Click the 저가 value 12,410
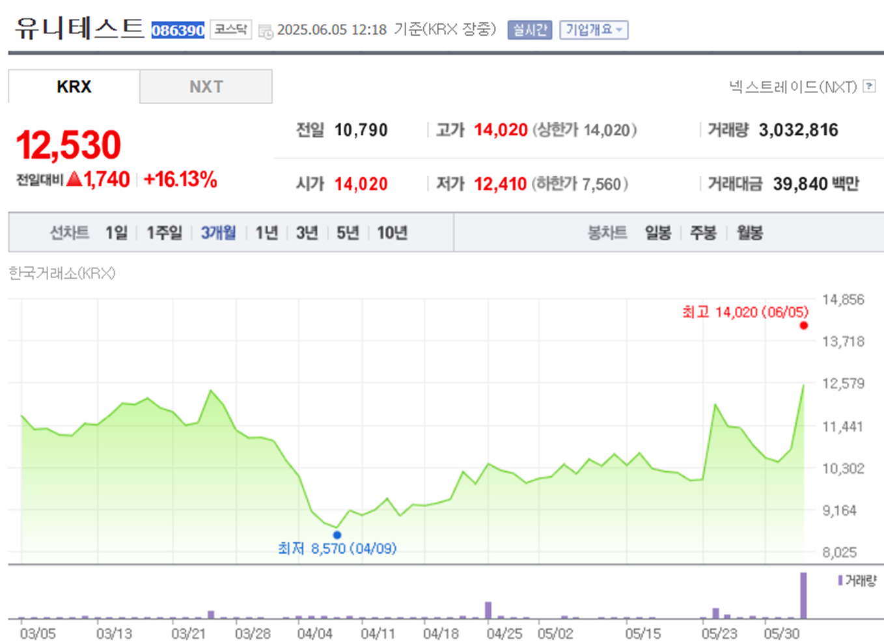Screen dimensions: 884x644 pyautogui.click(x=500, y=184)
